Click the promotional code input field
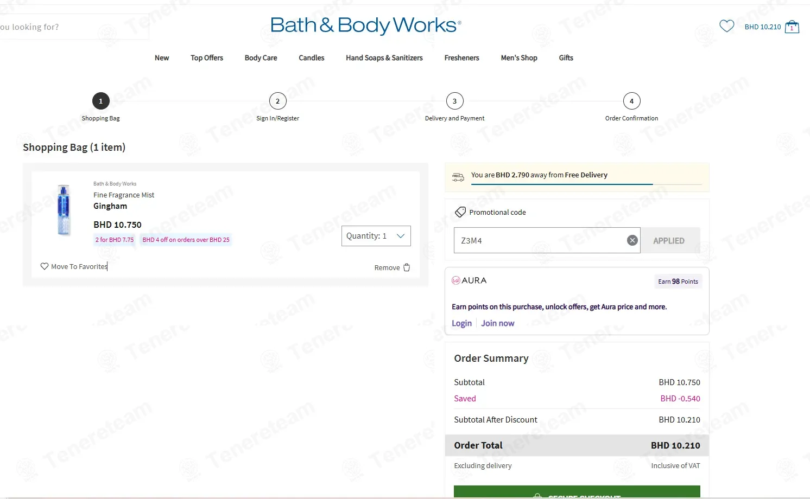 pos(547,240)
